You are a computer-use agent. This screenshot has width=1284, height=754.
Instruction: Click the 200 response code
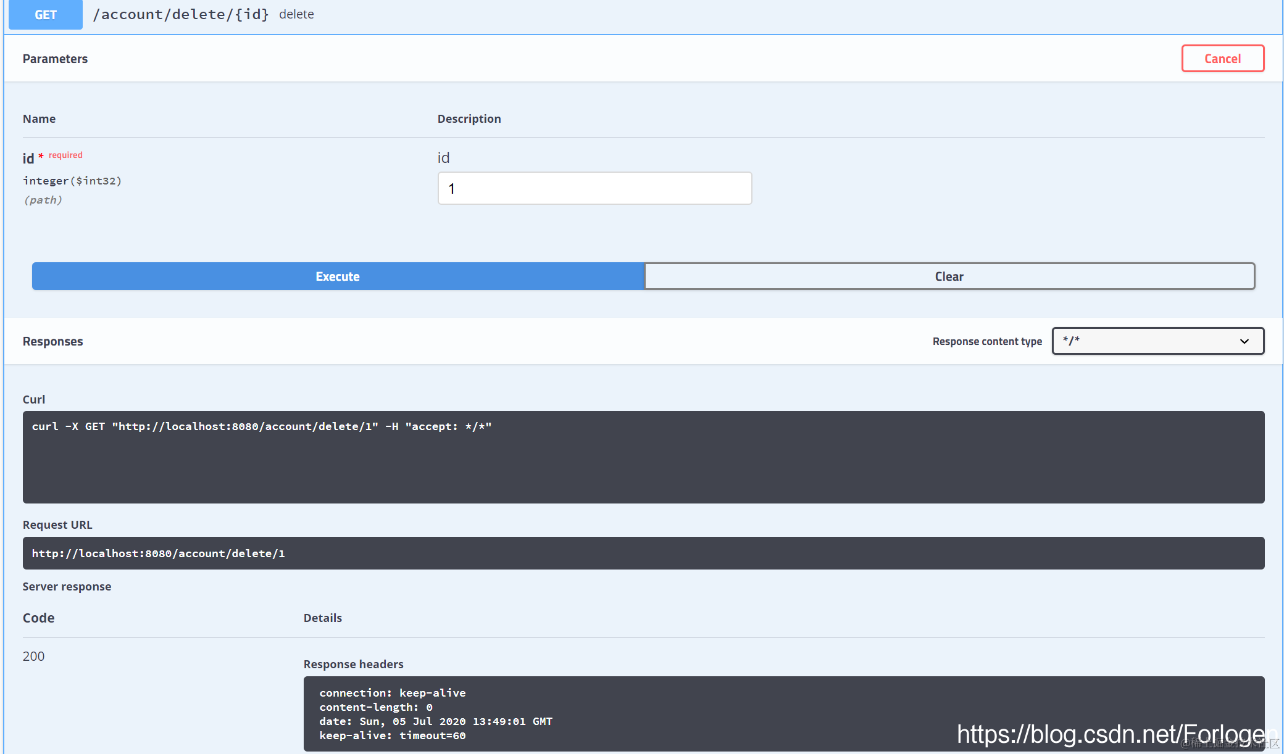(34, 656)
